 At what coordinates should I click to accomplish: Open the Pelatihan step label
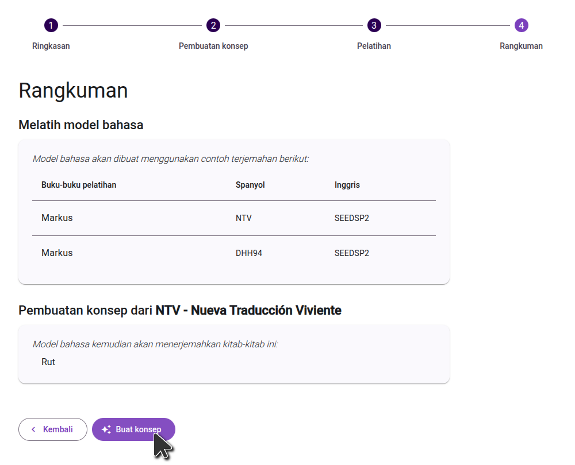(x=374, y=46)
